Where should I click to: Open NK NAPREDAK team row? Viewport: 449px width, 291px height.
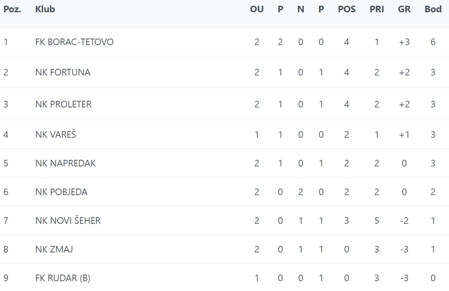pyautogui.click(x=65, y=163)
